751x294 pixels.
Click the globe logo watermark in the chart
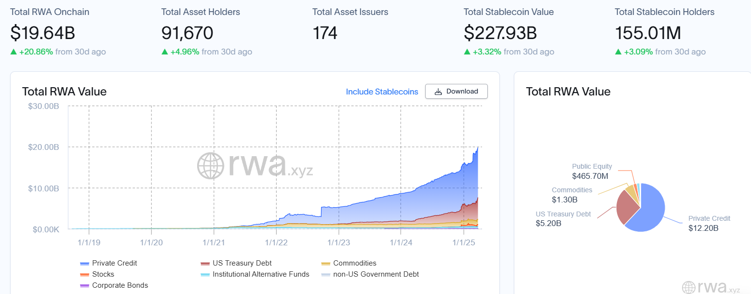pos(211,166)
